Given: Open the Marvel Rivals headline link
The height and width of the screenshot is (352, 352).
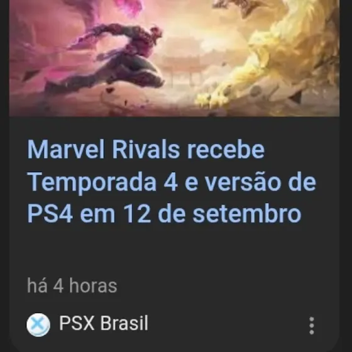Looking at the screenshot, I should [x=172, y=181].
